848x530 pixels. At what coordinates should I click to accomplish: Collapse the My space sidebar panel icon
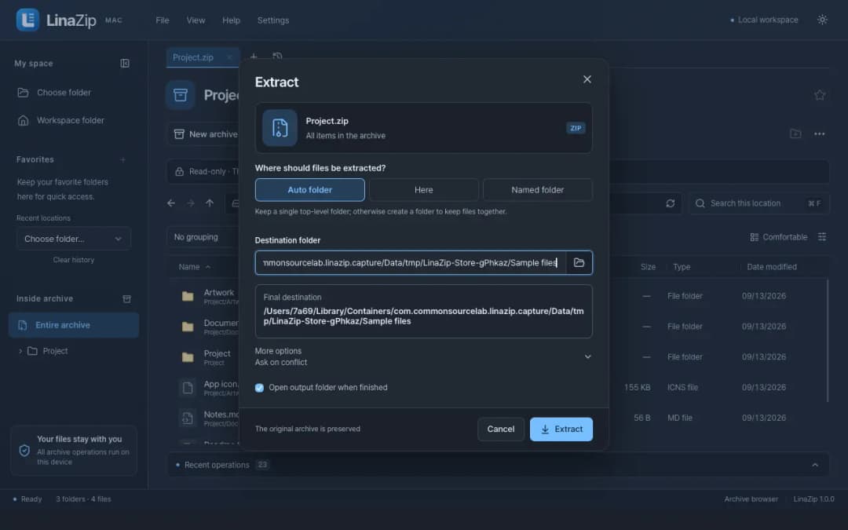click(124, 64)
